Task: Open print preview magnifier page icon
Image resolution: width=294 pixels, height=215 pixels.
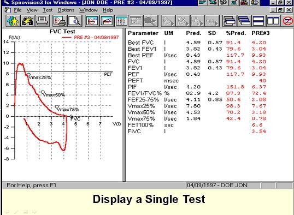Action: 75,21
